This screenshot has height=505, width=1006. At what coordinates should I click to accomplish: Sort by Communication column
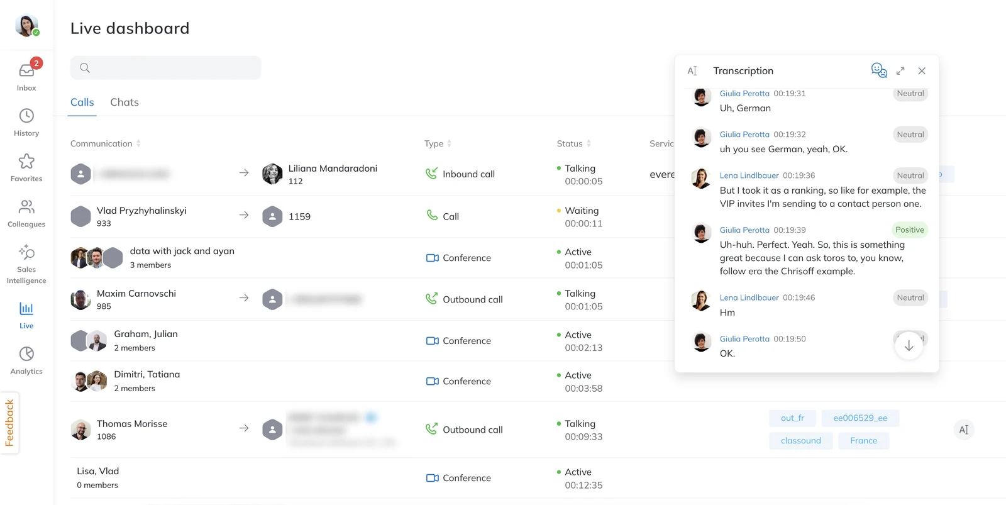tap(138, 143)
